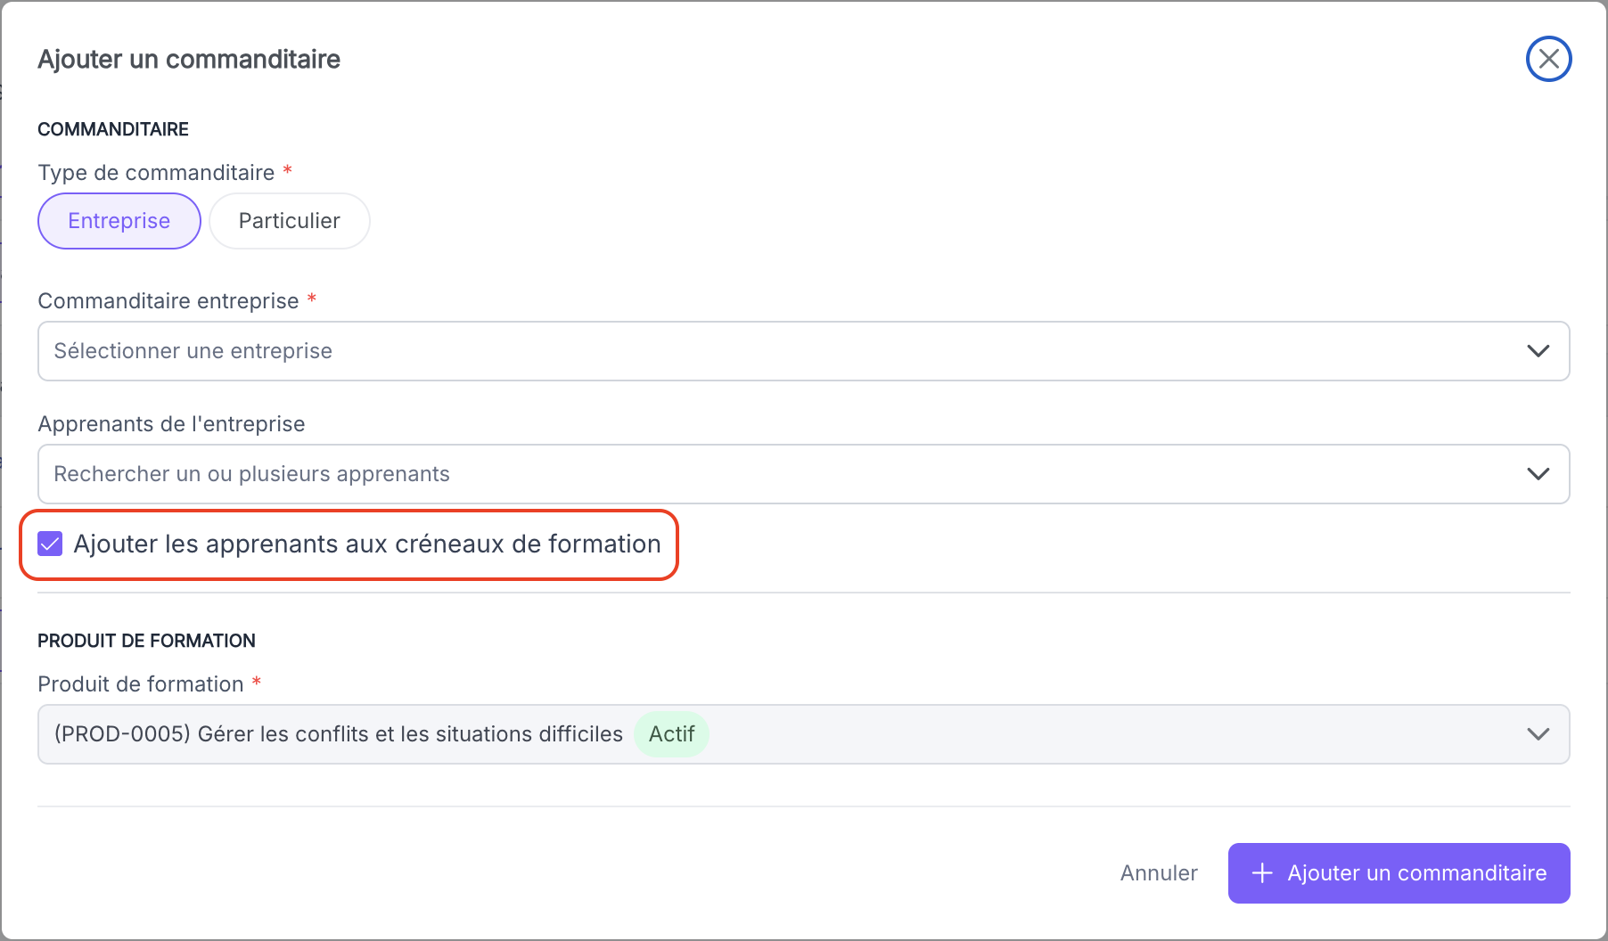The image size is (1608, 941).
Task: Click the Ajouter un commanditaire button
Action: 1399,873
